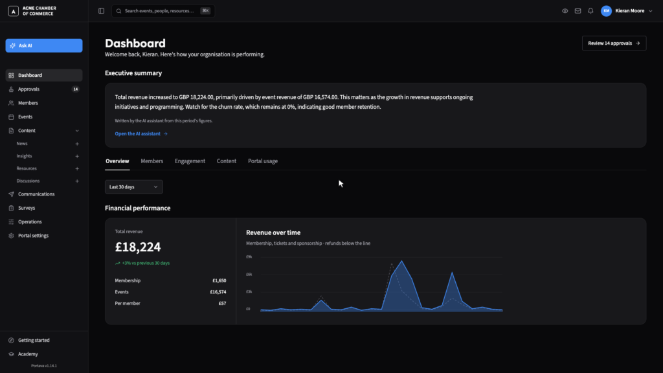This screenshot has width=663, height=373.
Task: Open the Last 30 days dropdown
Action: pyautogui.click(x=133, y=187)
